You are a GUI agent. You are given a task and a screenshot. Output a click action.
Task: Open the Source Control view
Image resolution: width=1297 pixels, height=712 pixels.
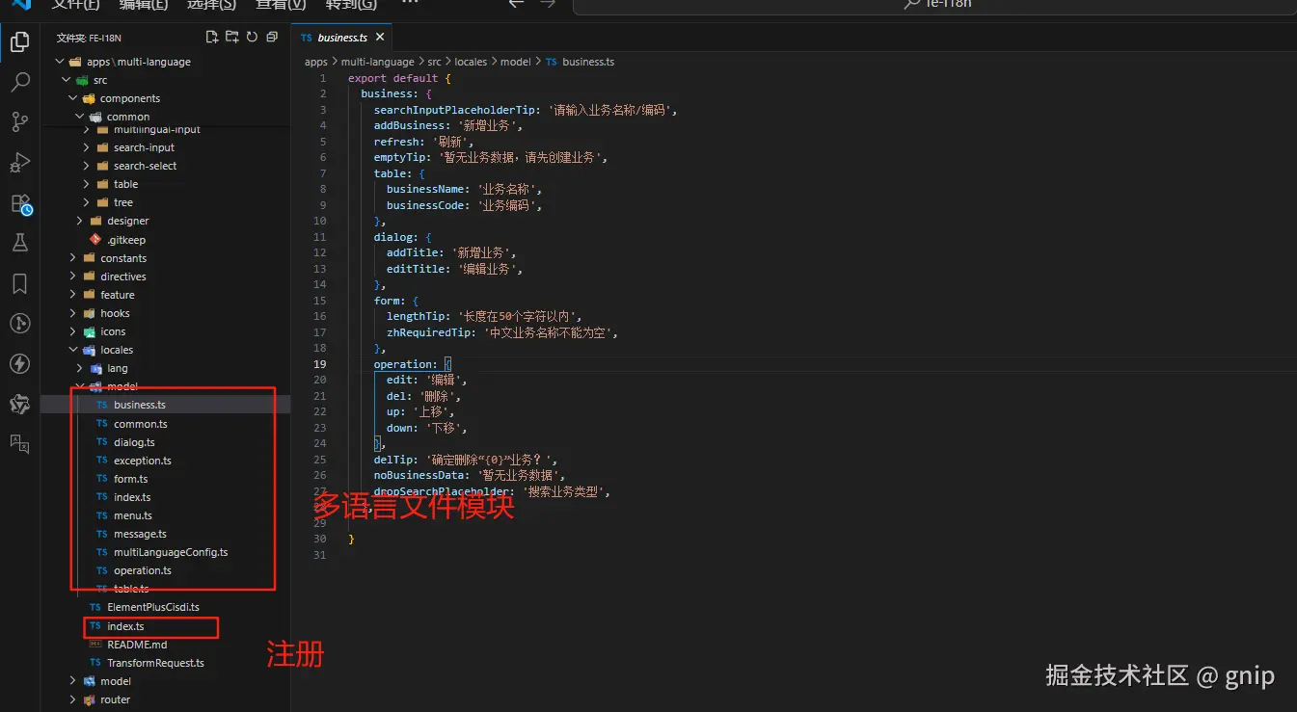point(19,121)
